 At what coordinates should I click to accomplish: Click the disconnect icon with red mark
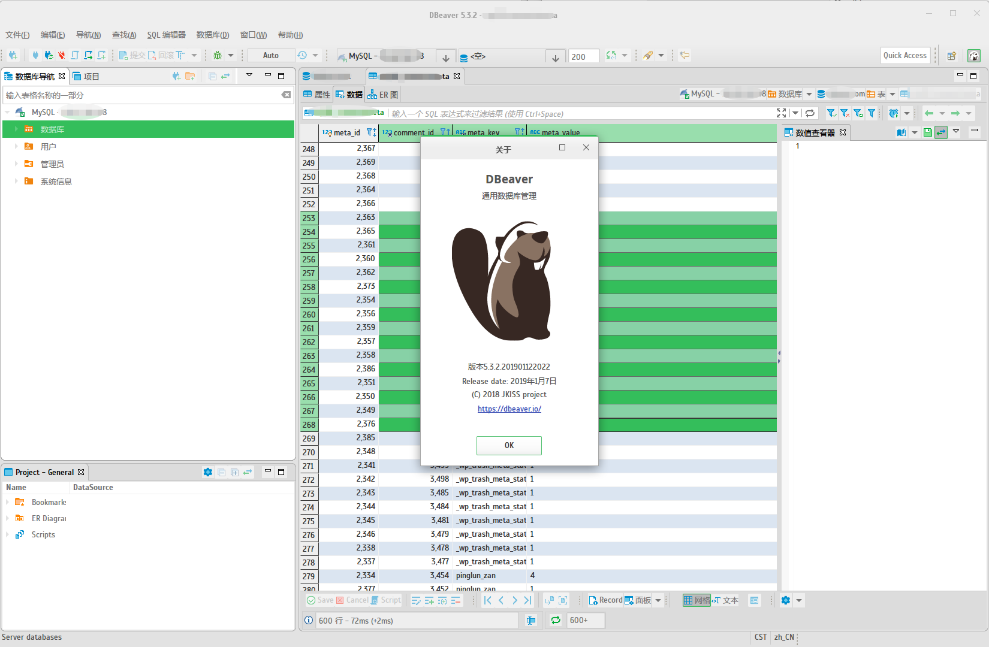61,55
